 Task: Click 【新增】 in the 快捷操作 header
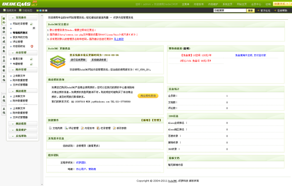(x=146, y=120)
